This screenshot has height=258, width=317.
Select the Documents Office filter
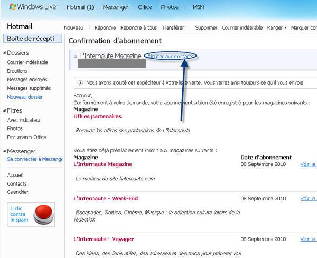coord(27,137)
